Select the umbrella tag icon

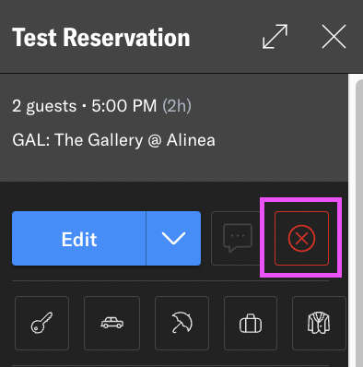coord(181,323)
